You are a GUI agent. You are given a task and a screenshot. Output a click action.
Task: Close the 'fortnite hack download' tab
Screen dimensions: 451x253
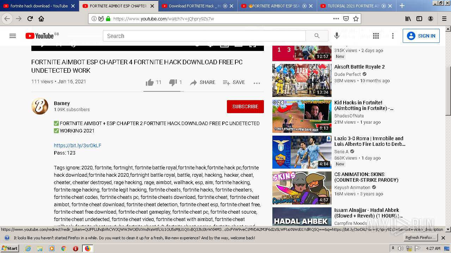tap(73, 6)
